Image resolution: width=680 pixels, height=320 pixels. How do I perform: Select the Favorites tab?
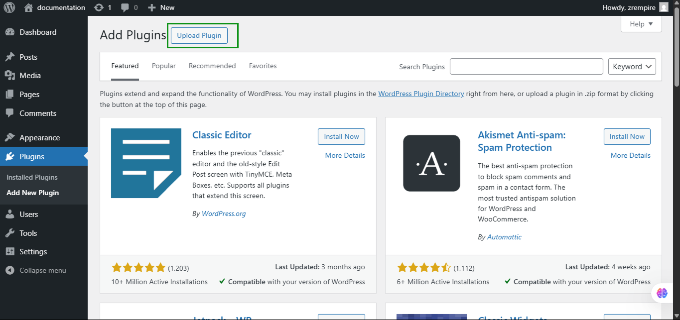(263, 66)
